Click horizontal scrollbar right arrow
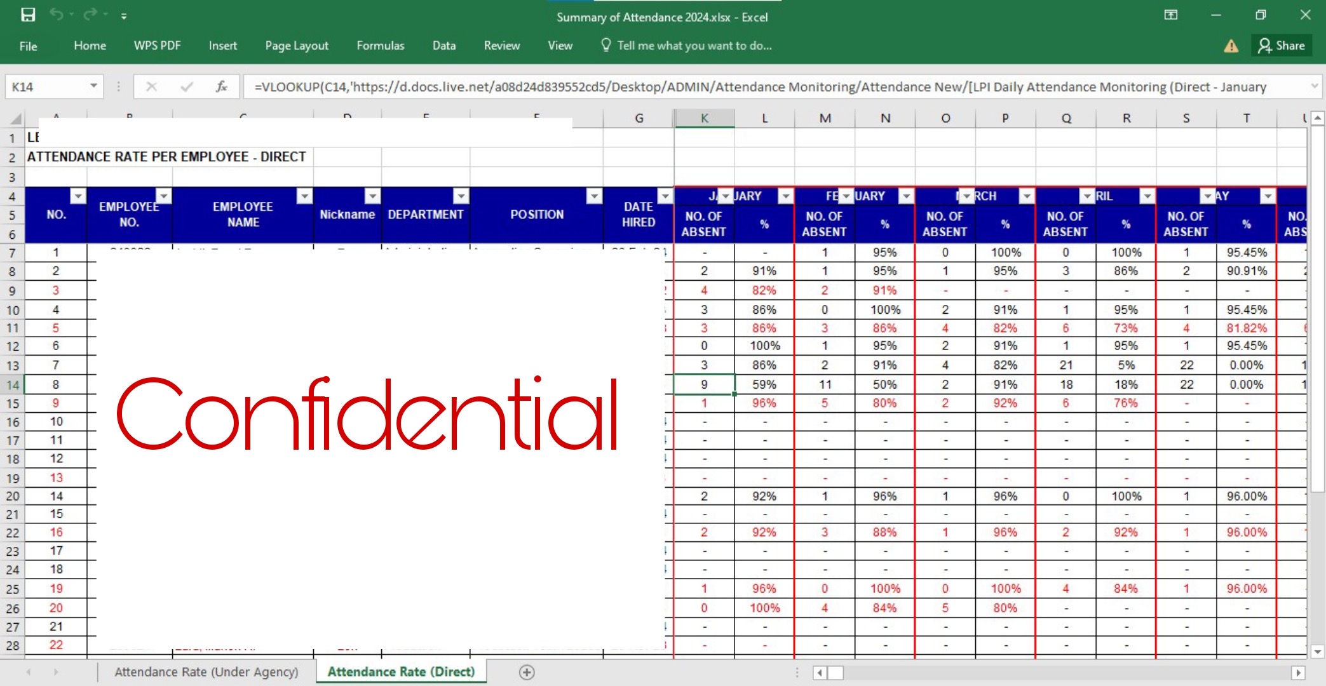The image size is (1326, 686). pos(1298,672)
